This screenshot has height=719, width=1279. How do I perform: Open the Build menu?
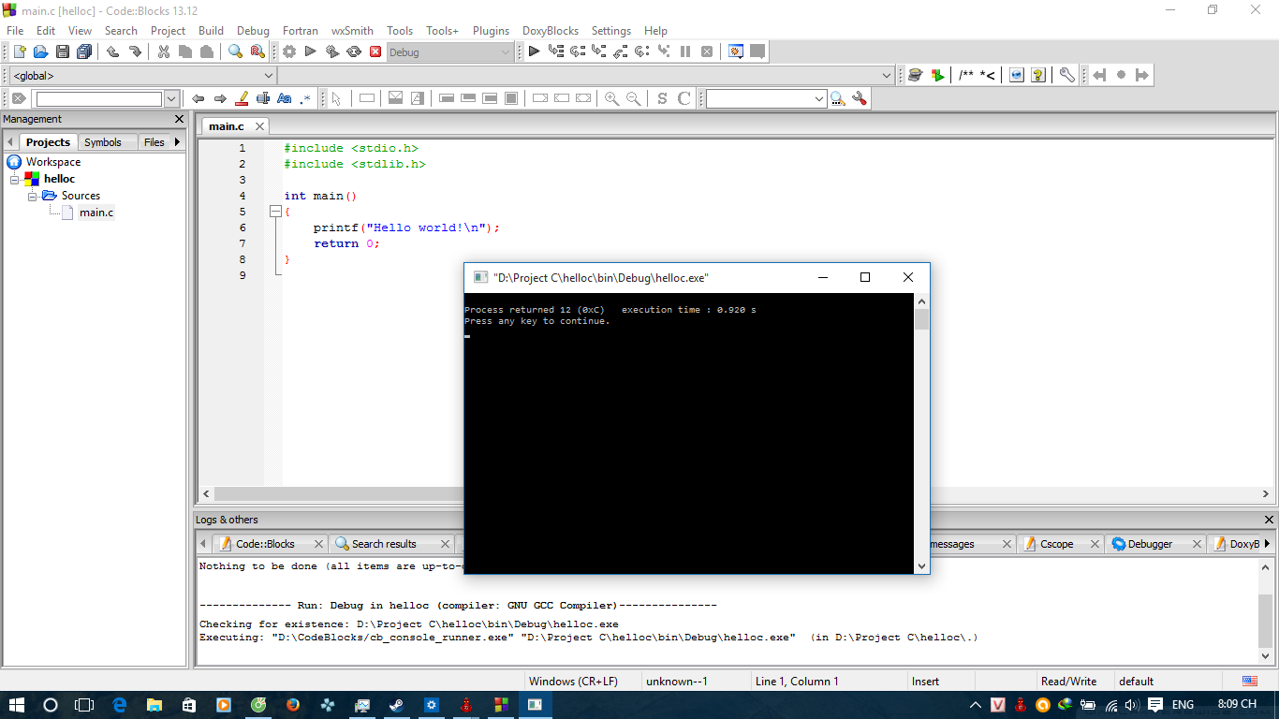click(x=211, y=31)
